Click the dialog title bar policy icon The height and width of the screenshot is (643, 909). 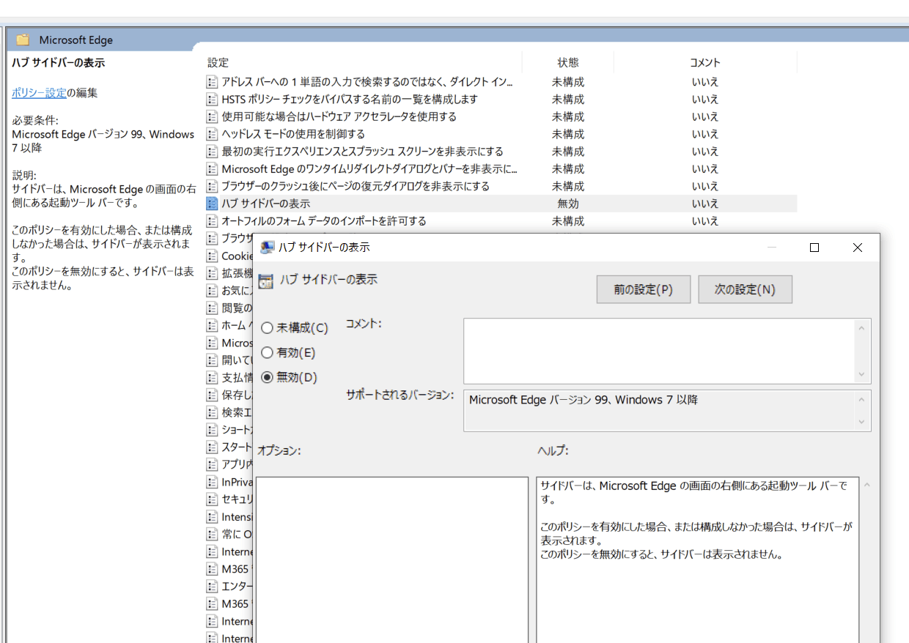[267, 248]
